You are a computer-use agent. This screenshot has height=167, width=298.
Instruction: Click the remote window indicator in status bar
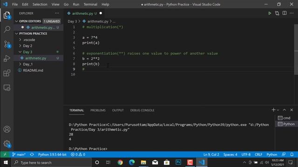5,154
